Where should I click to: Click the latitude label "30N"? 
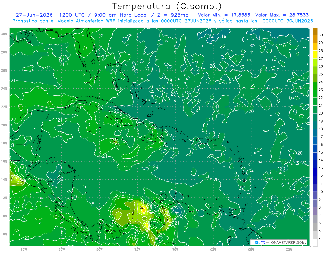[x=5, y=34]
